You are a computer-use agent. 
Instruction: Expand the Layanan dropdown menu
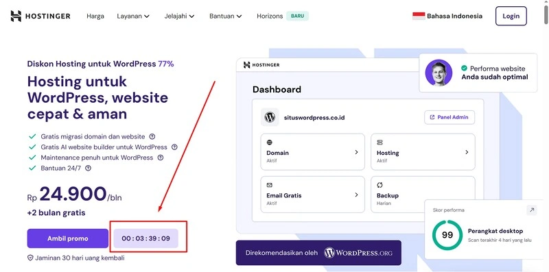point(133,16)
